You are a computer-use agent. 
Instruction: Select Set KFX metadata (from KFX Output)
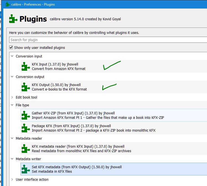point(114,169)
